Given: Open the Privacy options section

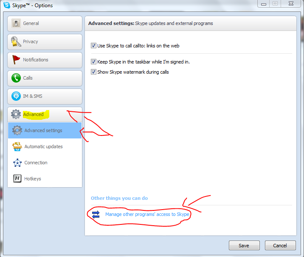Looking at the screenshot, I should 45,42.
